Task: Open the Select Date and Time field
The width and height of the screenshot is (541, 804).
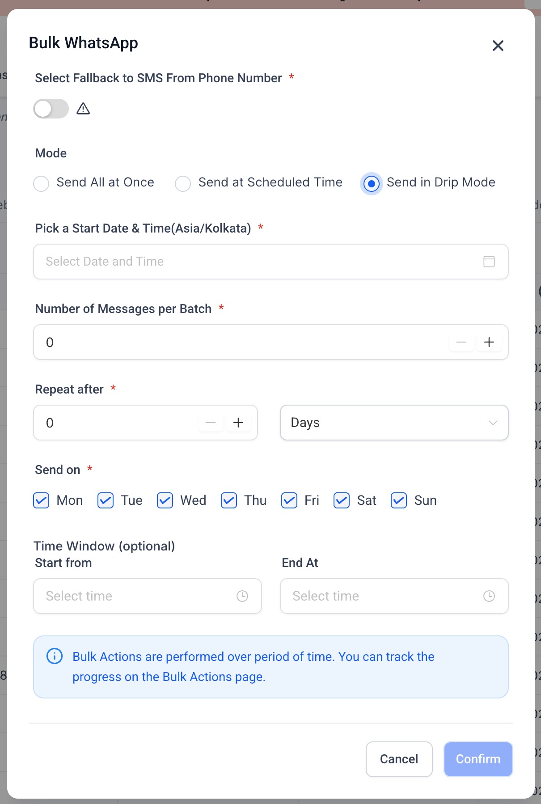Action: 271,262
